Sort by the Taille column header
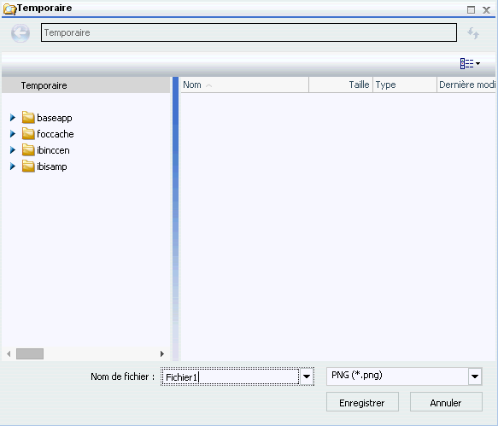Image resolution: width=498 pixels, height=426 pixels. (341, 85)
